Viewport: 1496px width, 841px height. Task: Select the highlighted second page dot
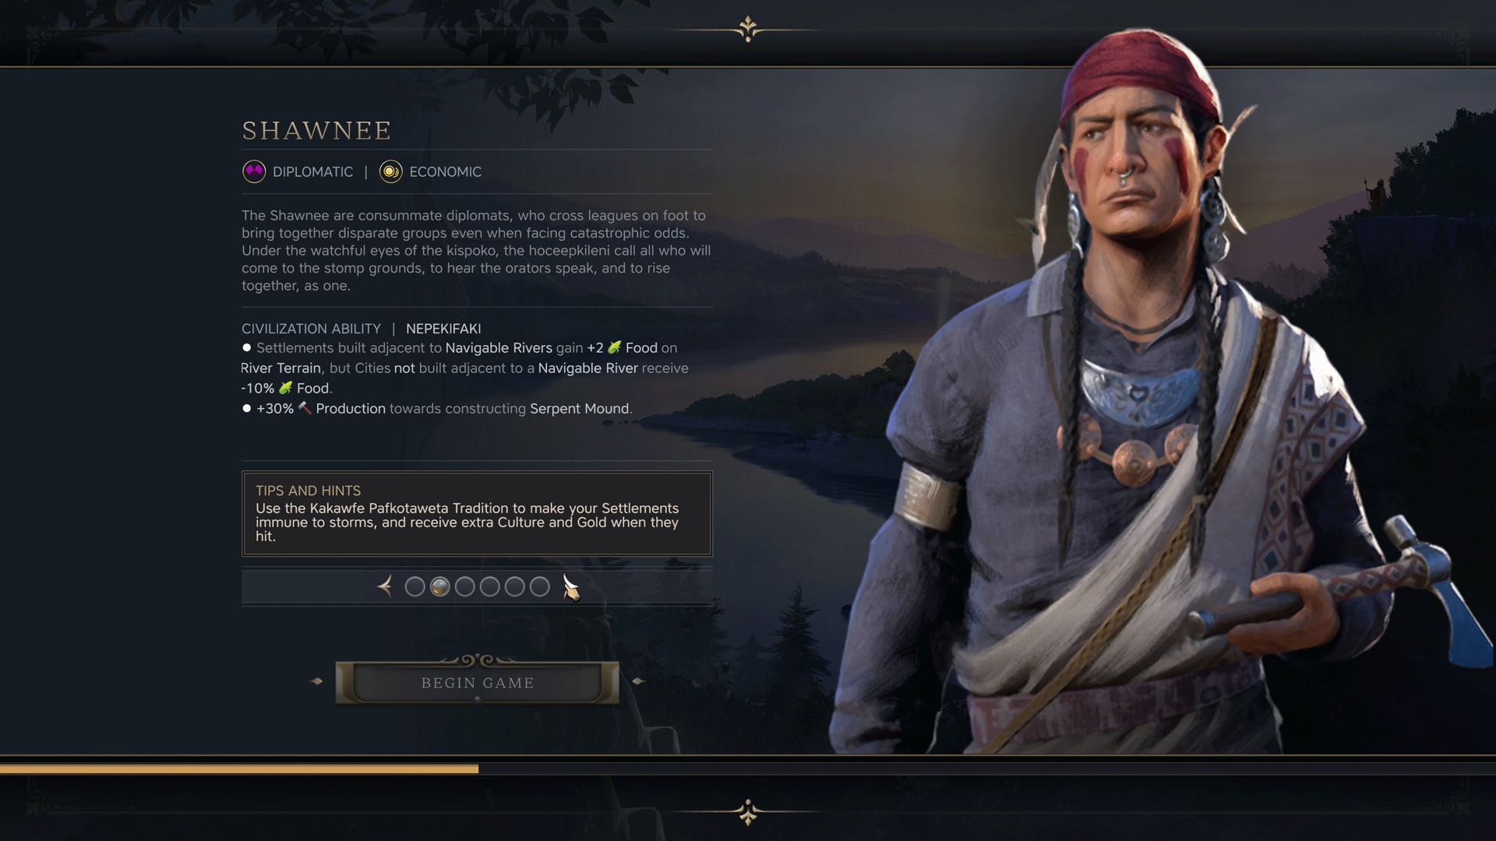pyautogui.click(x=440, y=586)
